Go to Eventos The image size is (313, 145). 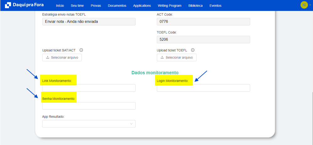click(215, 6)
